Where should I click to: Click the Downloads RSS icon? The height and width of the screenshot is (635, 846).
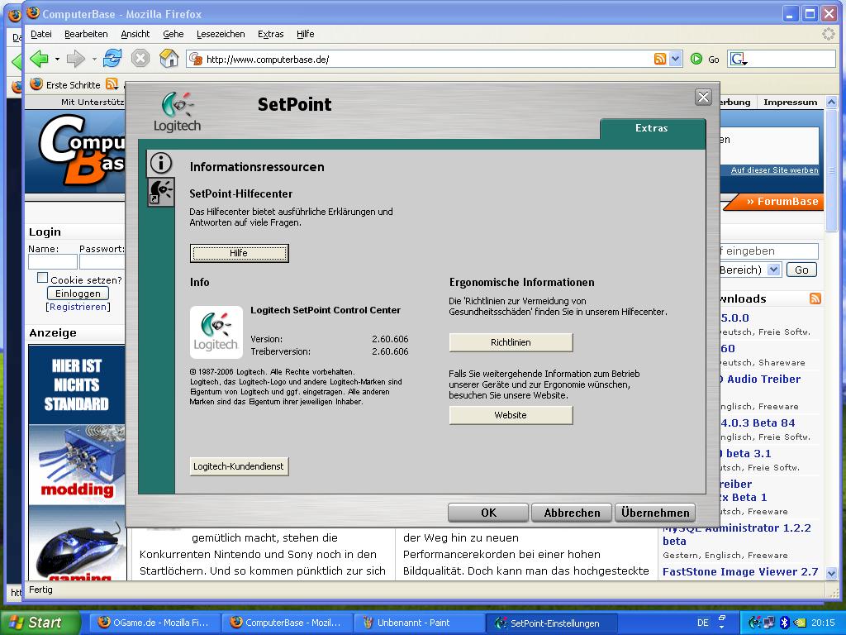(815, 298)
